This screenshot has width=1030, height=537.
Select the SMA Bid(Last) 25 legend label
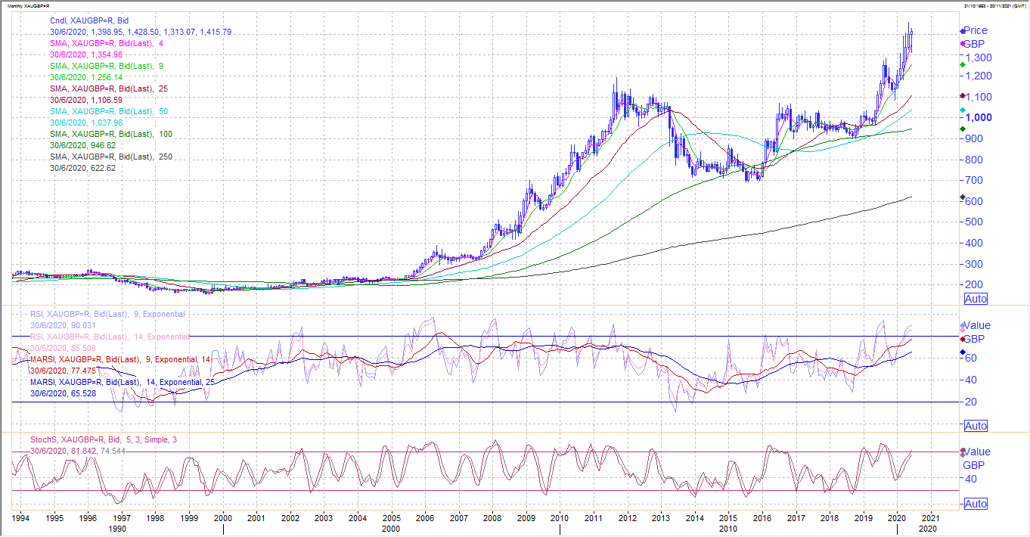click(109, 88)
